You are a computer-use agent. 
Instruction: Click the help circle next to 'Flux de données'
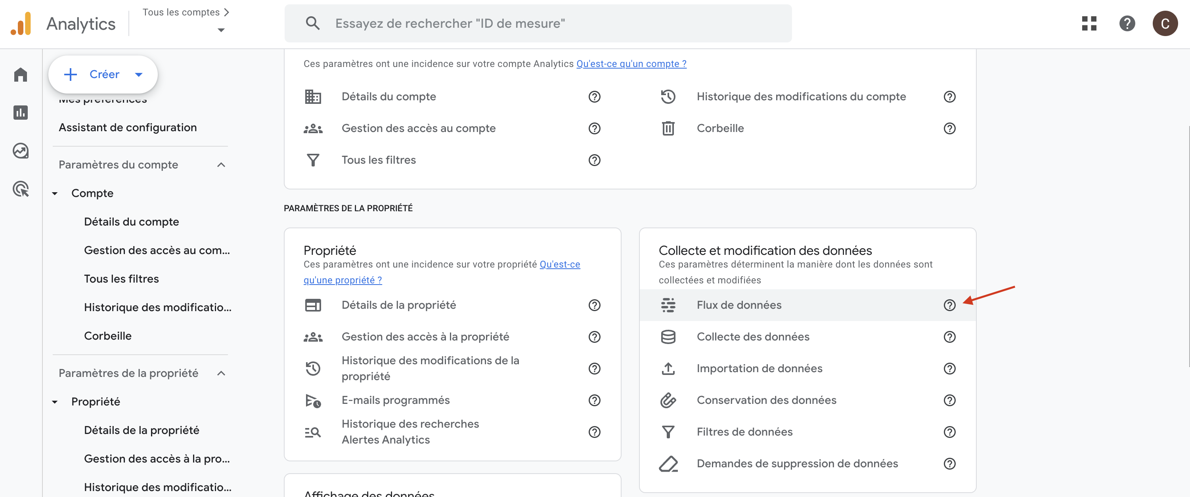coord(950,305)
